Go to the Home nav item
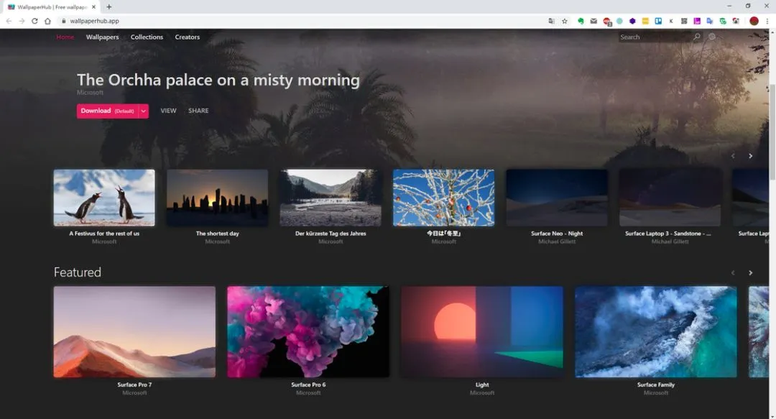The height and width of the screenshot is (419, 776). point(65,37)
